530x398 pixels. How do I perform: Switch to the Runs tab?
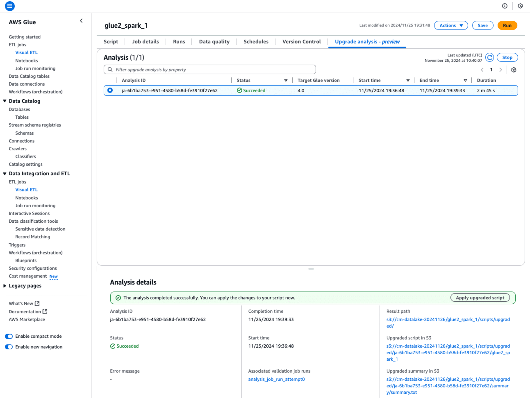179,41
